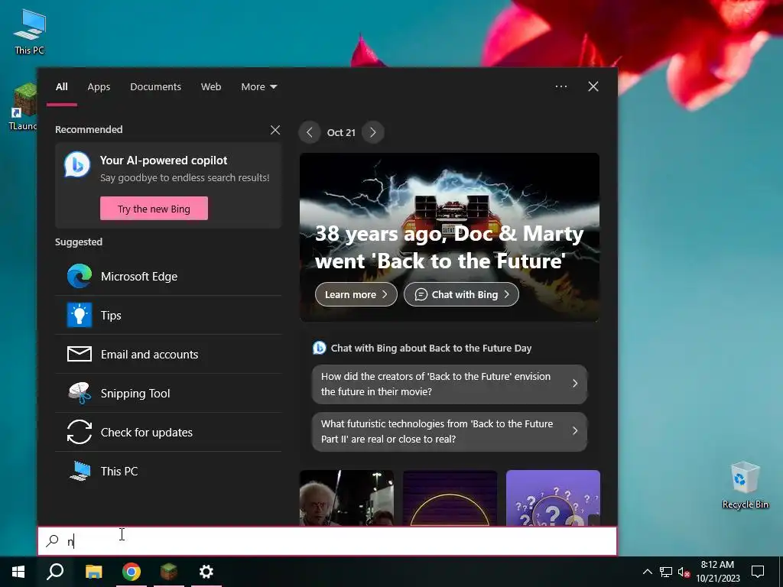Open File Explorer from taskbar

pyautogui.click(x=93, y=572)
